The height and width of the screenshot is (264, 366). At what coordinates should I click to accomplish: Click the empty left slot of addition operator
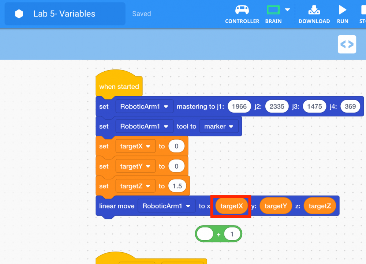[205, 234]
